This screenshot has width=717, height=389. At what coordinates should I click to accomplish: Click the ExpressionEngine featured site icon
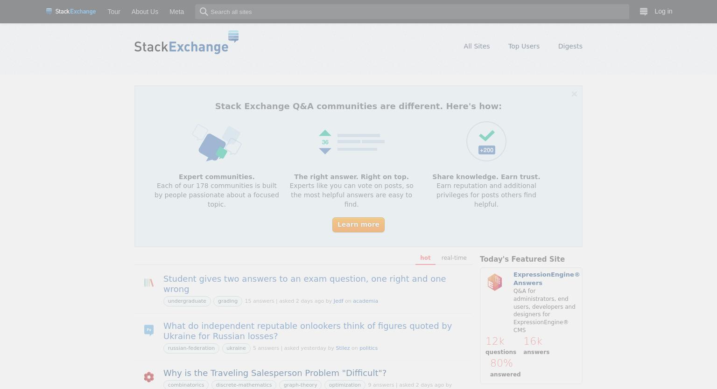(495, 282)
